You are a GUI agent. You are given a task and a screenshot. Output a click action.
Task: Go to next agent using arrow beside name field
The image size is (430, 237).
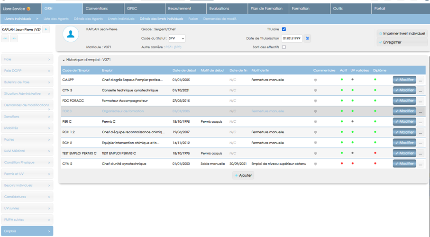(x=46, y=29)
